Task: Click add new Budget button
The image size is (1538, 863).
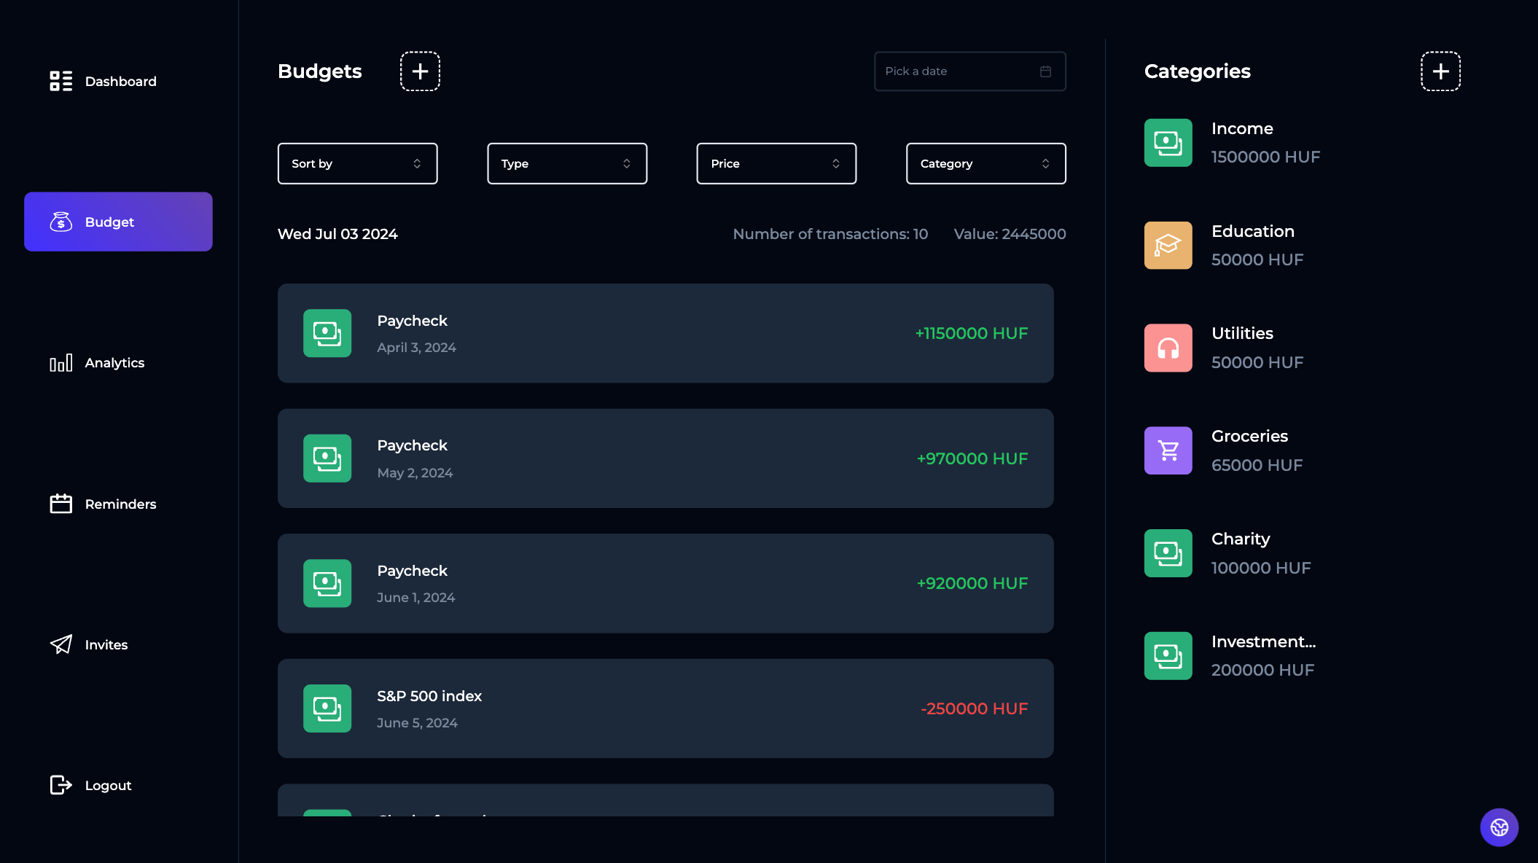Action: pyautogui.click(x=419, y=71)
